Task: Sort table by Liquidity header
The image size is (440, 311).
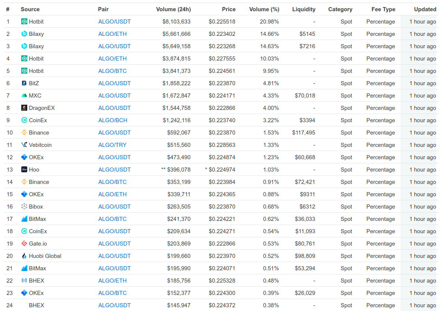Action: (304, 9)
